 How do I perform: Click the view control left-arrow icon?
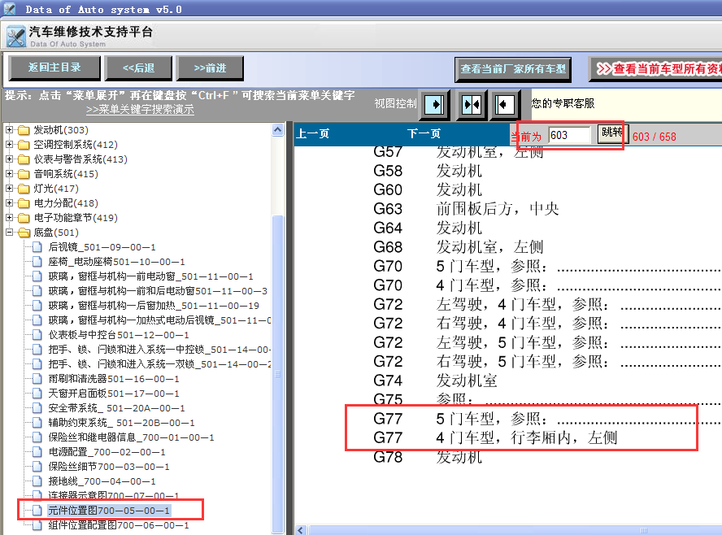pos(504,105)
